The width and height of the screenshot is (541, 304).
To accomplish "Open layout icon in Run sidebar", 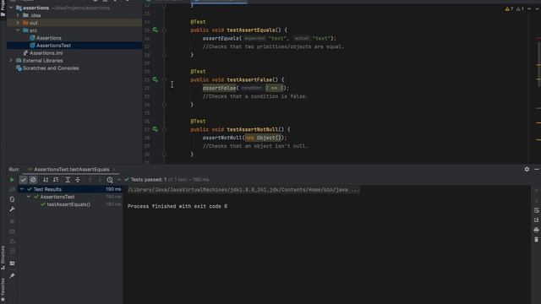I will tap(12, 263).
